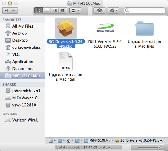This screenshot has width=168, height=151.
Task: Open verizonwireless home folder in sidebar
Action: pos(22,48)
